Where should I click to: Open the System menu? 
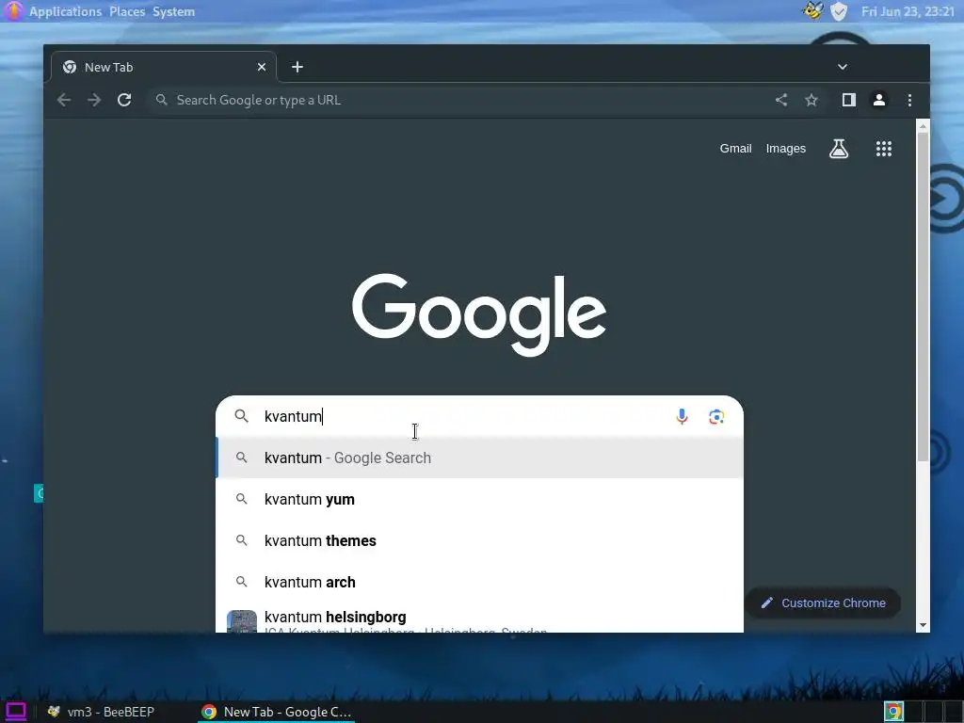[x=173, y=11]
